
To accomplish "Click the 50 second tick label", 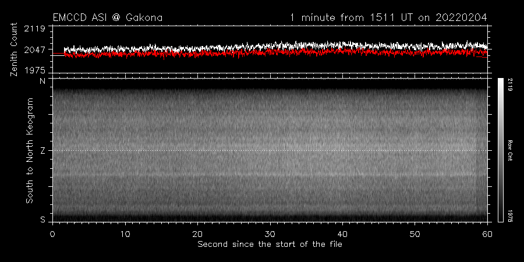I will coord(415,233).
